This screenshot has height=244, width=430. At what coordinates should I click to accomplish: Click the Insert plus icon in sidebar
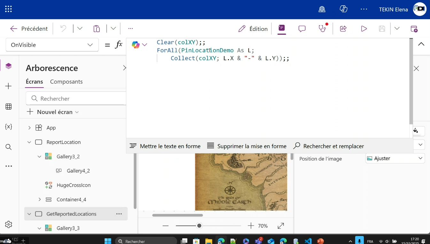[x=9, y=86]
